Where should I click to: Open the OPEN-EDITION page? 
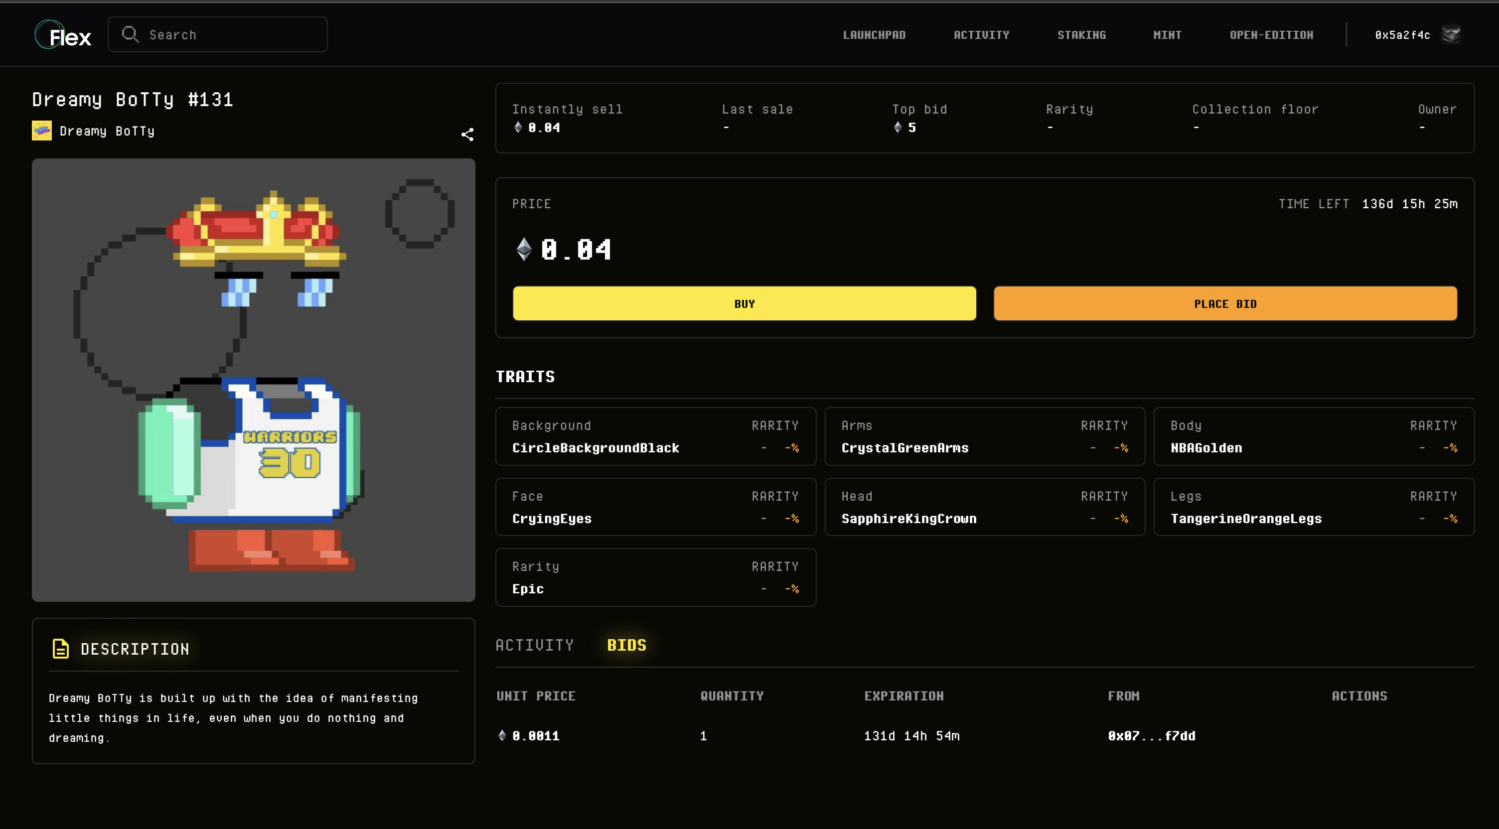(x=1271, y=34)
